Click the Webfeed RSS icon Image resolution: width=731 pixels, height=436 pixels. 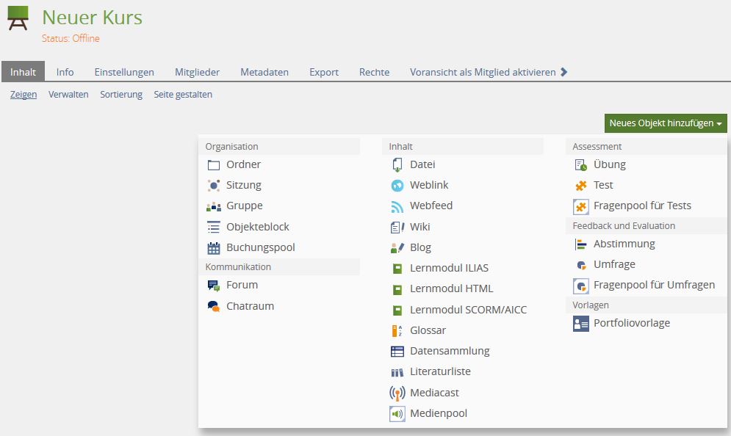[397, 206]
